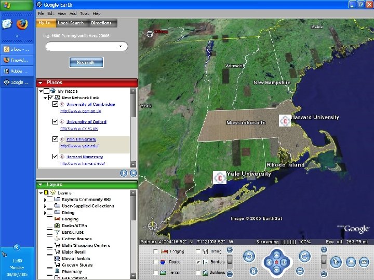374x280 pixels.
Task: Click the Harvard University placemark icon on map
Action: click(285, 120)
